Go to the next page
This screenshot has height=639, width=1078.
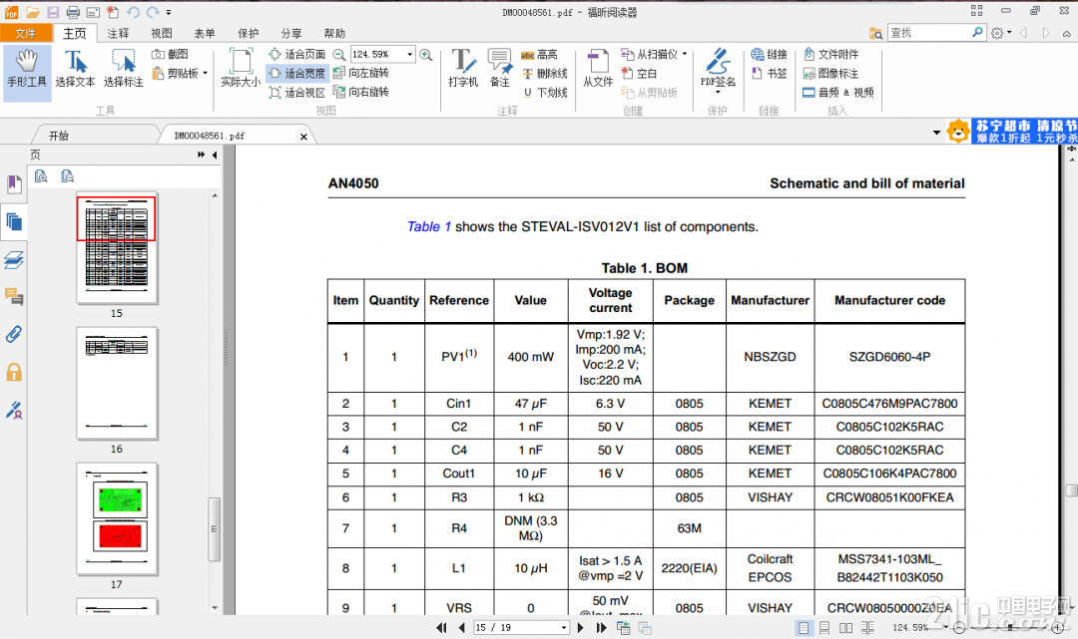[x=581, y=627]
